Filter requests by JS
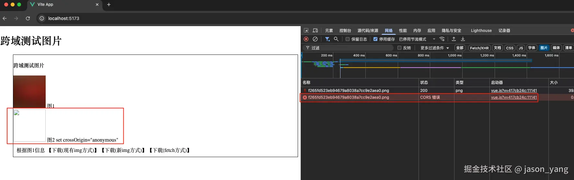The width and height of the screenshot is (574, 180). (x=521, y=48)
